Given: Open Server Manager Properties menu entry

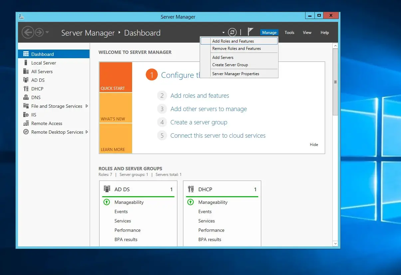Looking at the screenshot, I should point(239,74).
